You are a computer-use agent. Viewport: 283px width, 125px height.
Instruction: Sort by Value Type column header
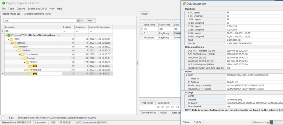(166, 25)
